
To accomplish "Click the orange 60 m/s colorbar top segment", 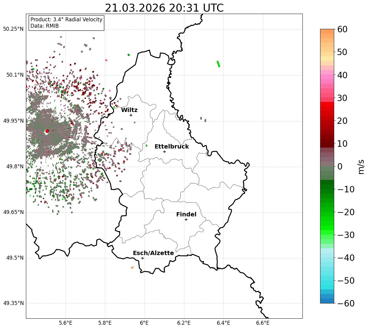I will pyautogui.click(x=327, y=31).
